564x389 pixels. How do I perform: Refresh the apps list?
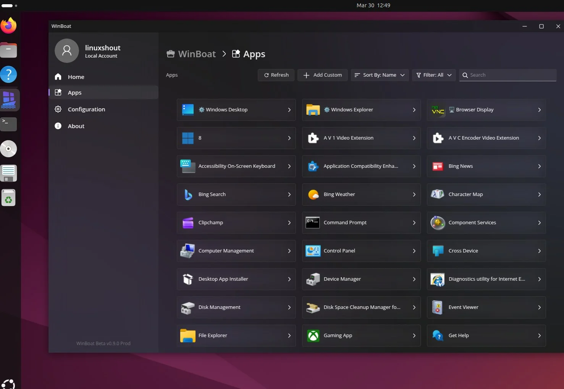[x=276, y=75]
